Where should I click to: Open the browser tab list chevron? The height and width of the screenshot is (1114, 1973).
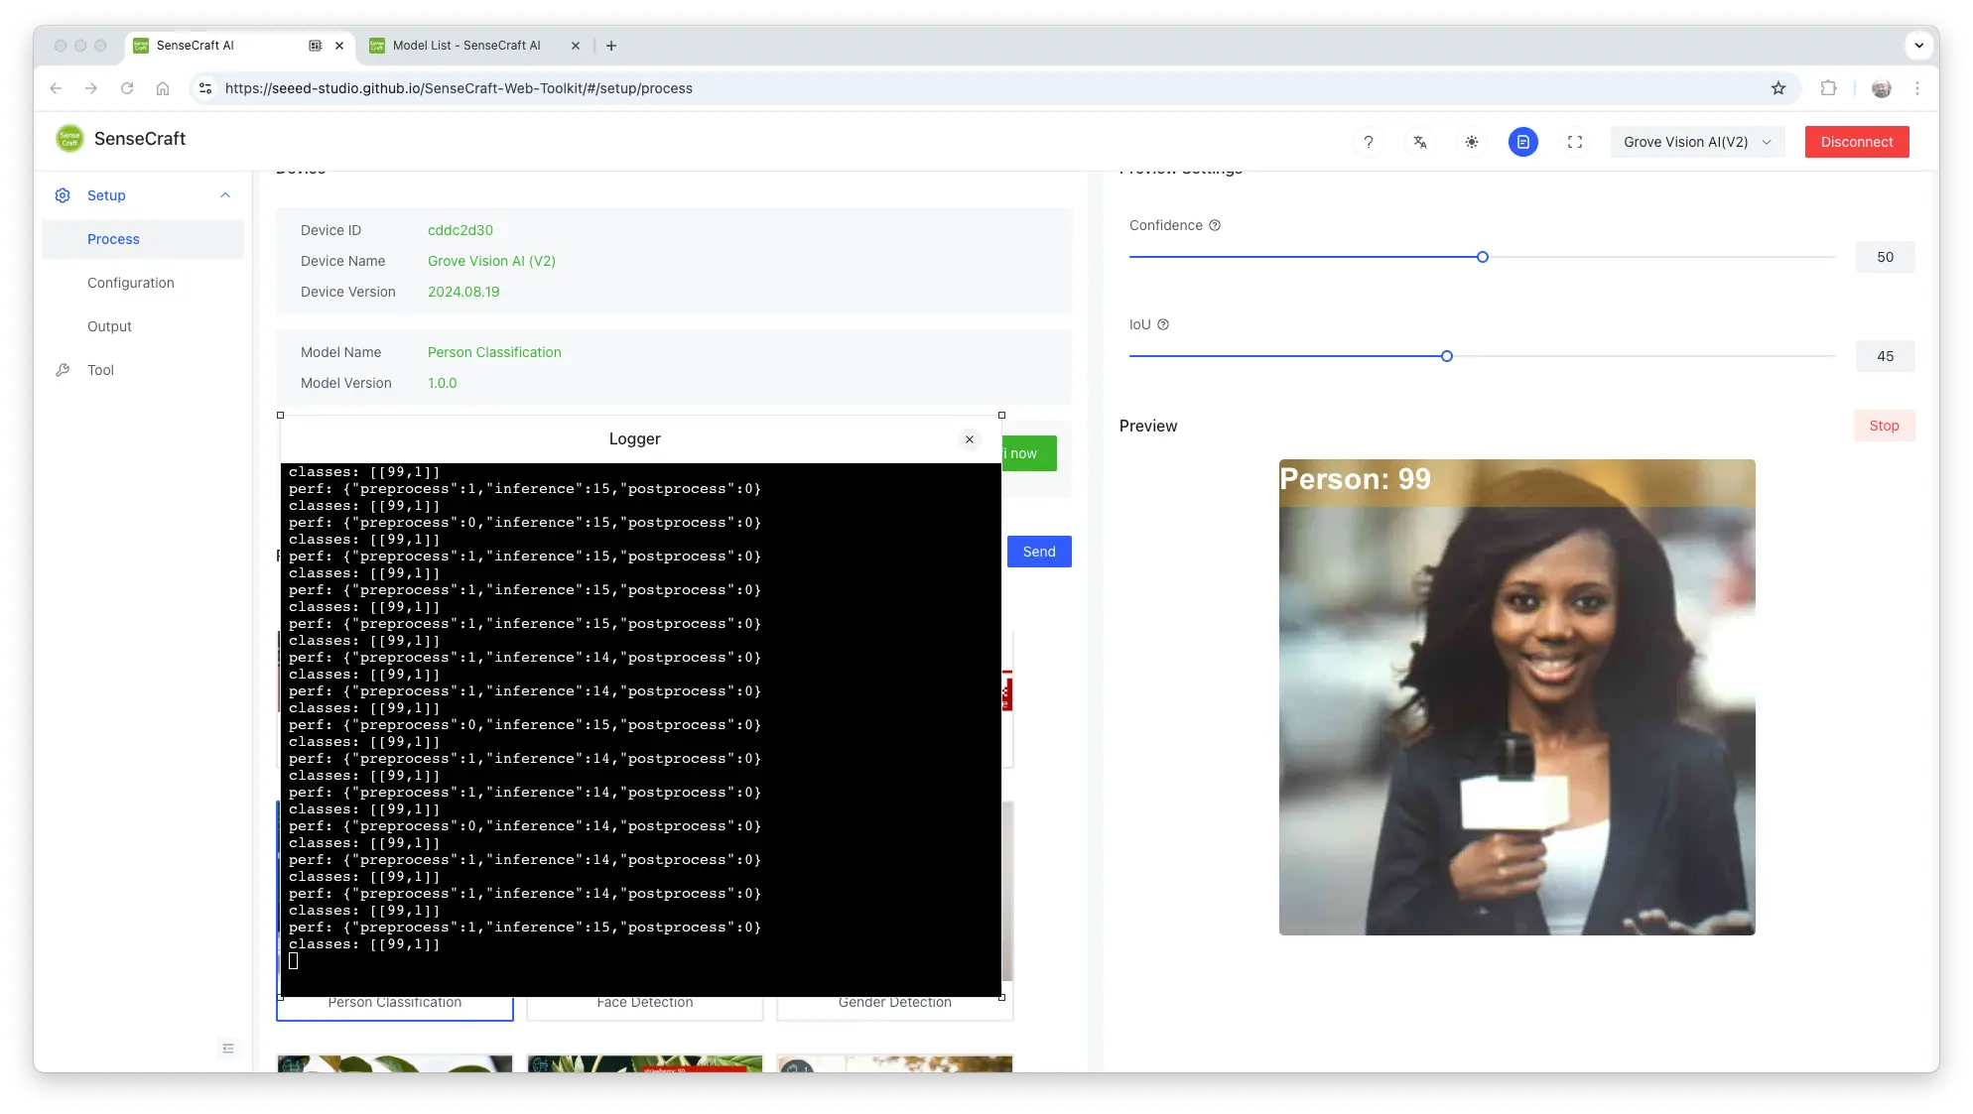[x=1918, y=46]
